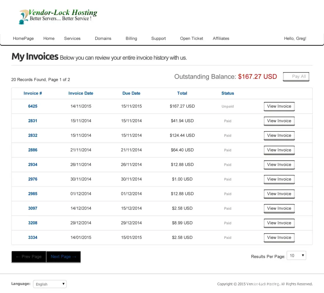Viewport: 324px width, 293px height.
Task: Go to the Support menu
Action: (x=158, y=38)
